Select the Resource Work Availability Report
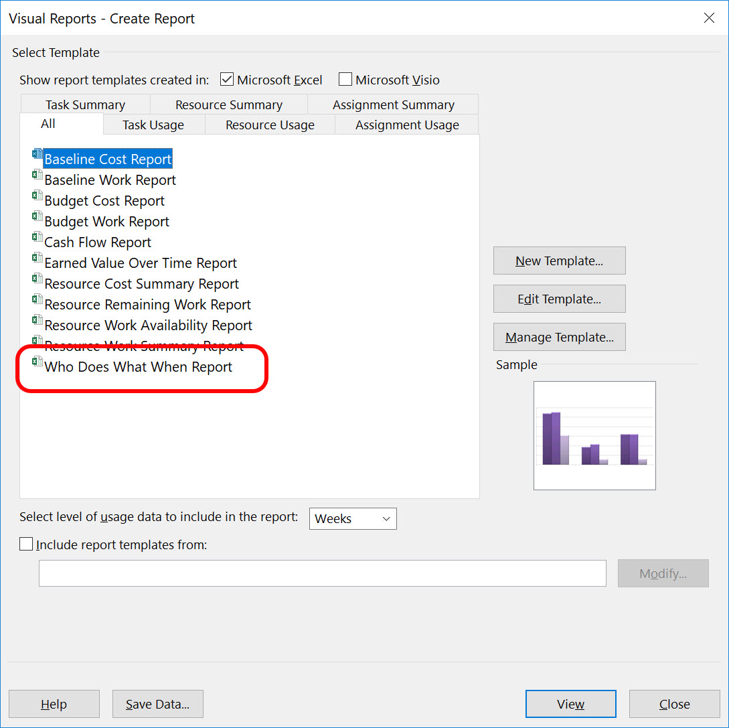Viewport: 729px width, 728px height. 148,325
